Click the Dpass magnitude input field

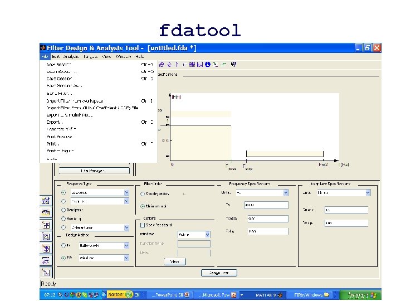click(346, 210)
